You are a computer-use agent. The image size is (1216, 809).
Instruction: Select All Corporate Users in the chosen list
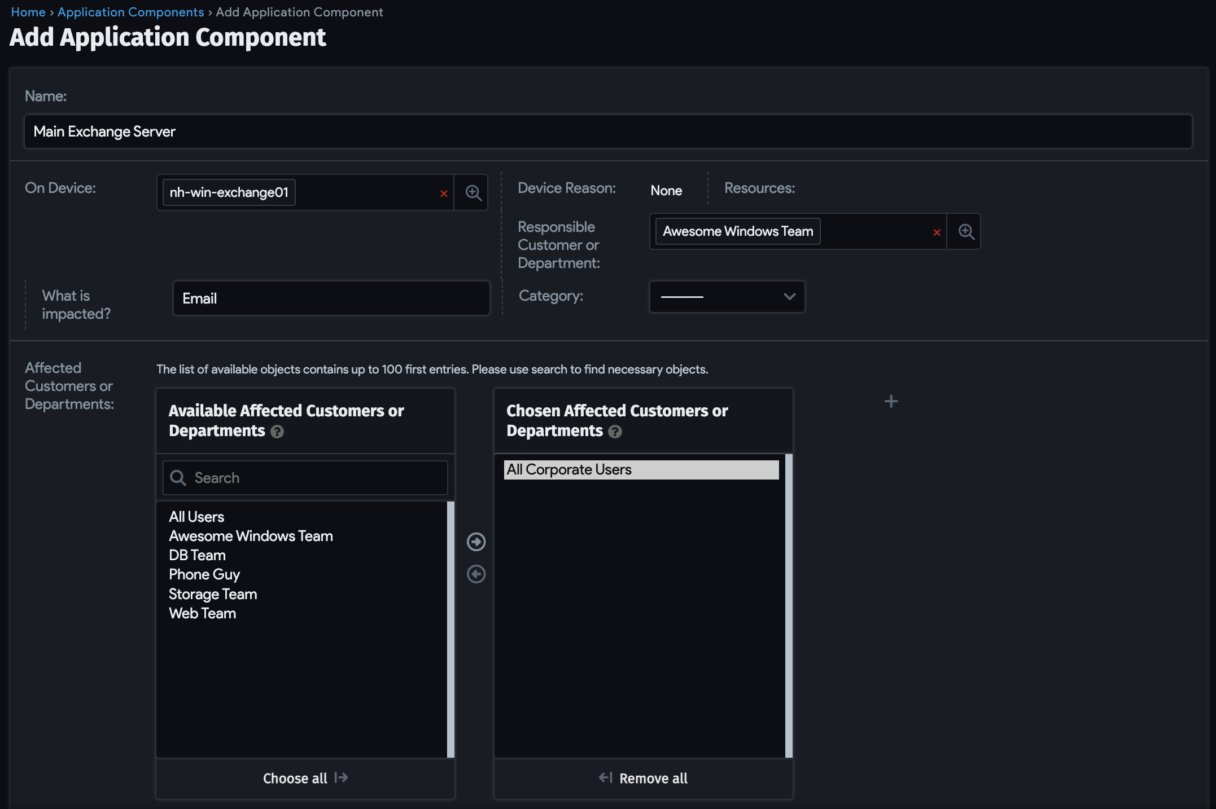[569, 469]
